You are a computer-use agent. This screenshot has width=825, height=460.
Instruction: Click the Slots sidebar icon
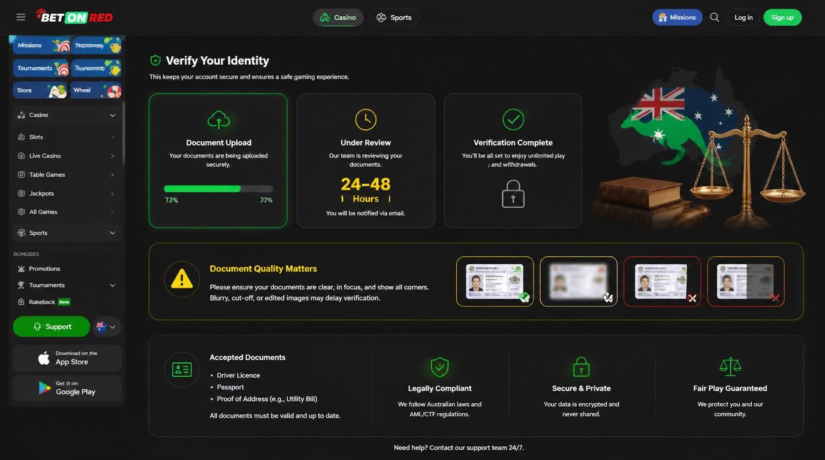pyautogui.click(x=22, y=137)
